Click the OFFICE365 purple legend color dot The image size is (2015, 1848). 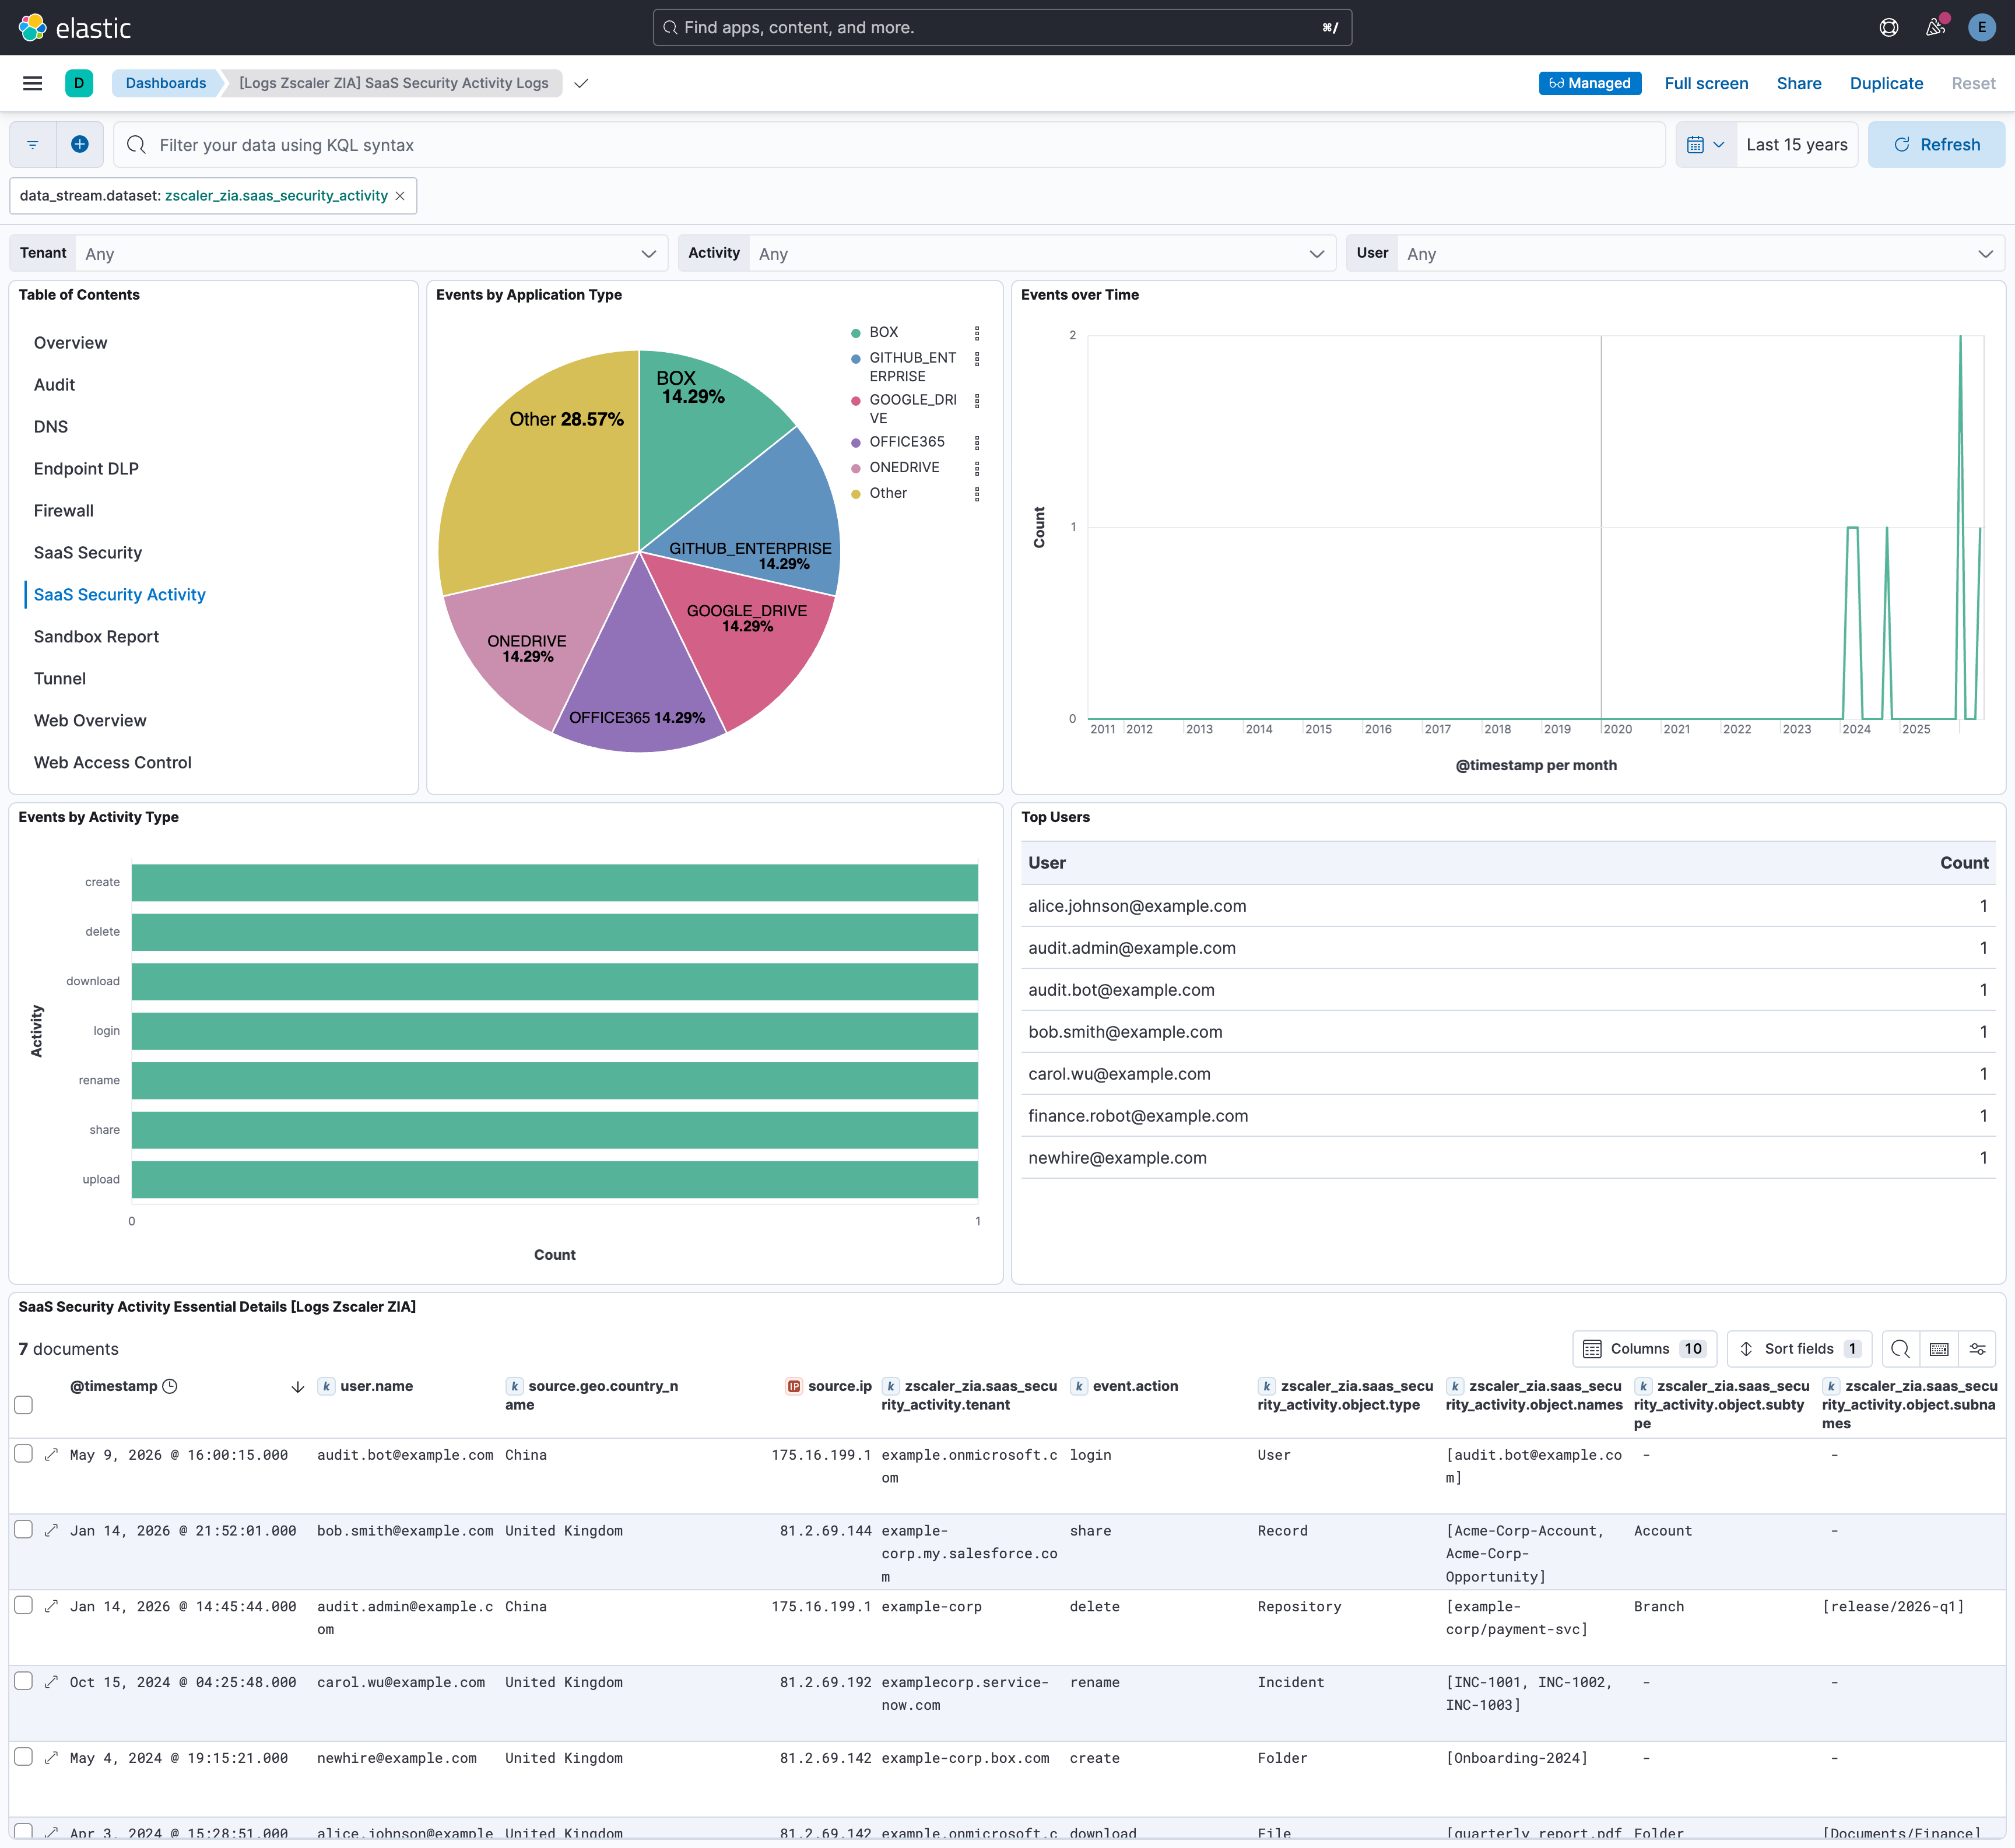click(855, 443)
